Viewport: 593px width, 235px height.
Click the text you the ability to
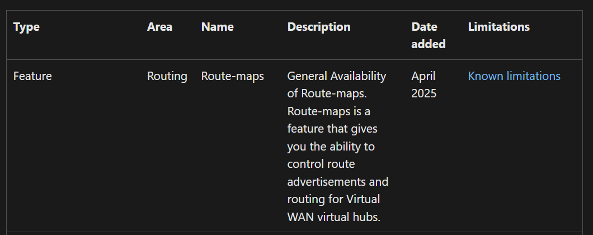coord(331,147)
